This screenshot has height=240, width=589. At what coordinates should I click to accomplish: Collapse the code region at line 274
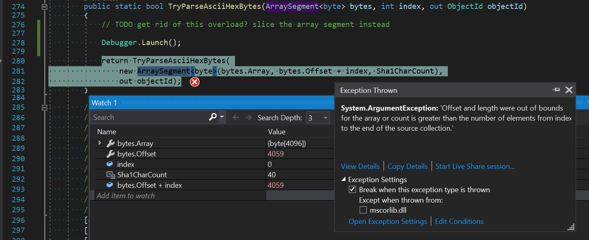(44, 6)
